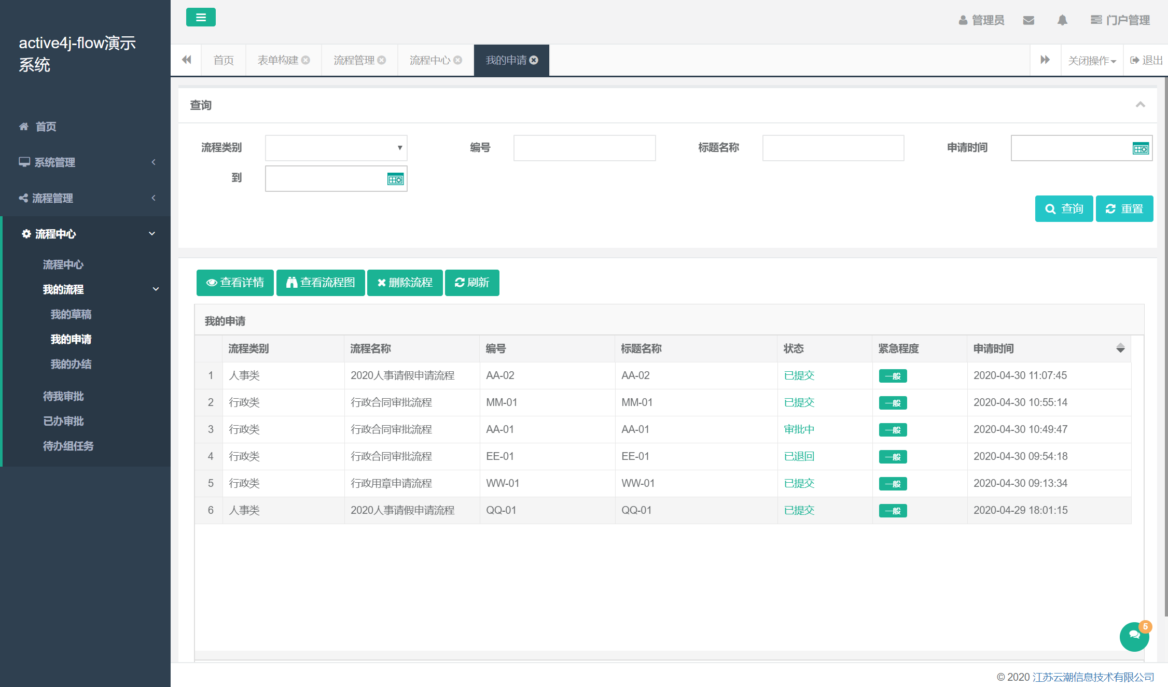Click the hamburger menu toggle button
1168x687 pixels.
(201, 18)
